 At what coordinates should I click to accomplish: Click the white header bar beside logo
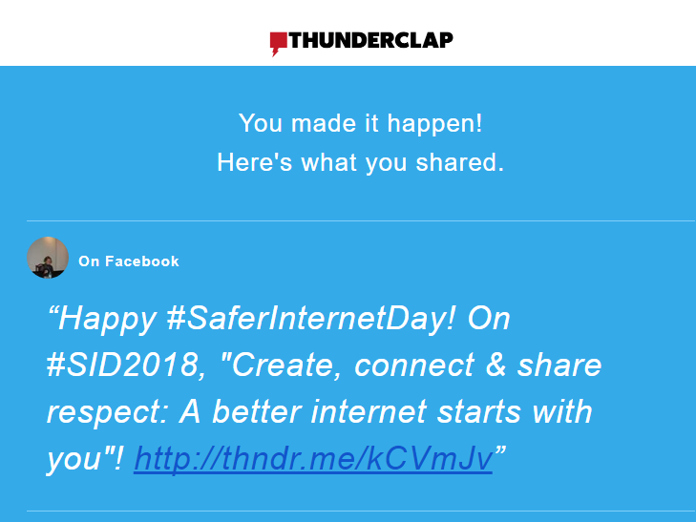pos(573,33)
